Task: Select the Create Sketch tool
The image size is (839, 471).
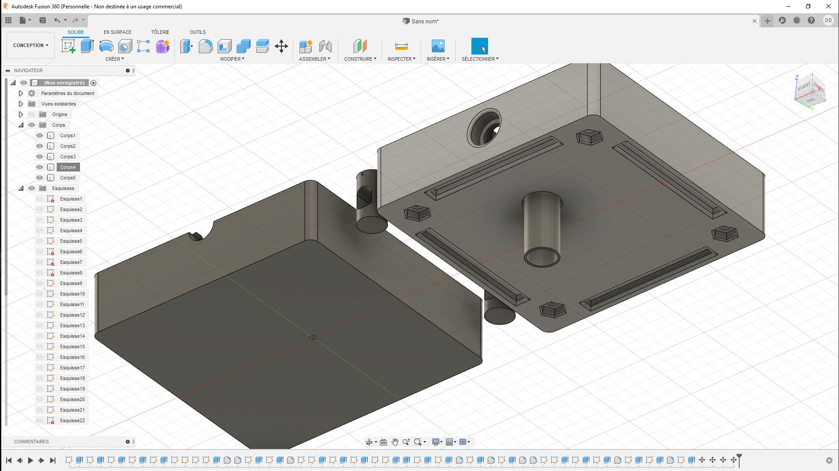Action: pyautogui.click(x=68, y=46)
